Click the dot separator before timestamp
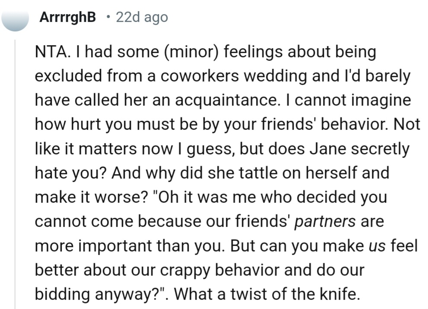This screenshot has width=428, height=309. click(108, 17)
